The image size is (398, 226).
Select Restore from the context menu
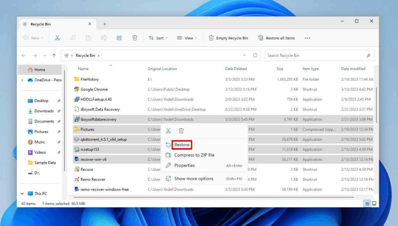coord(181,145)
